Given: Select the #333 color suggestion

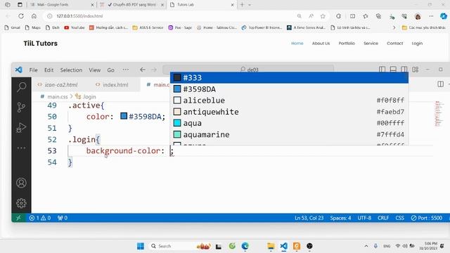Looking at the screenshot, I should (289, 77).
